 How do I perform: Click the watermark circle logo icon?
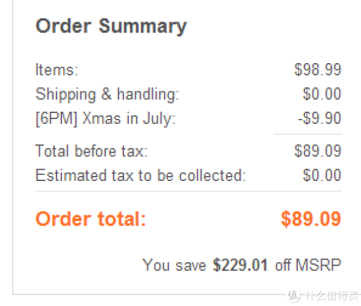294,295
